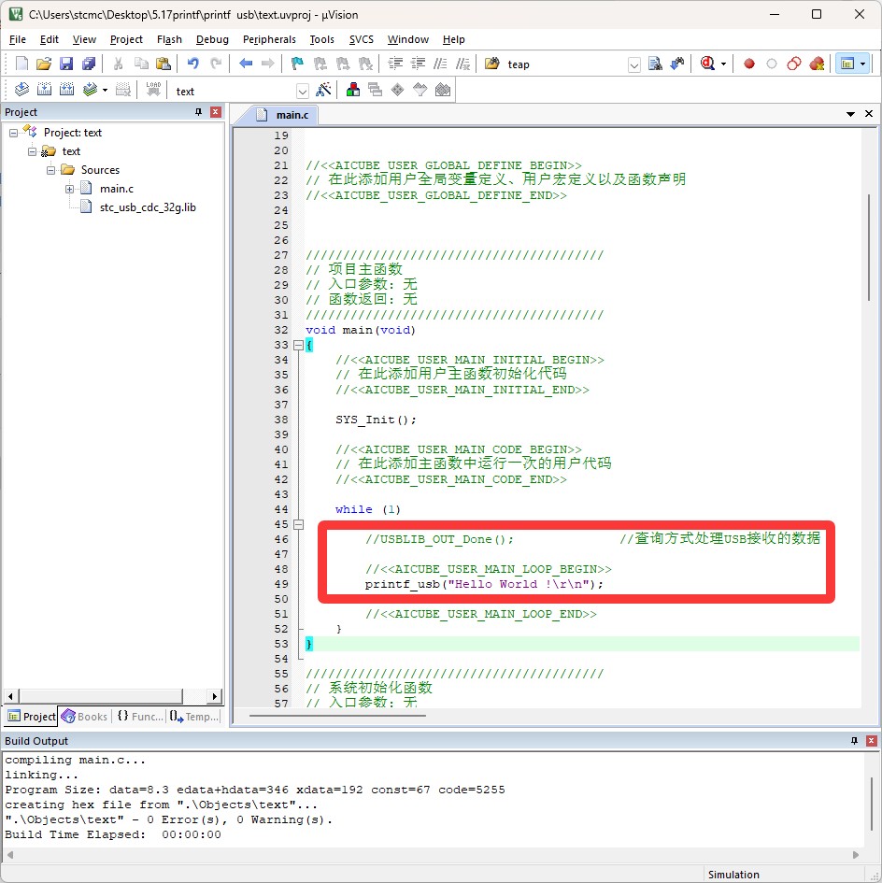Click the green diamond Select Software Packs icon
Image resolution: width=882 pixels, height=883 pixels.
pyautogui.click(x=398, y=90)
